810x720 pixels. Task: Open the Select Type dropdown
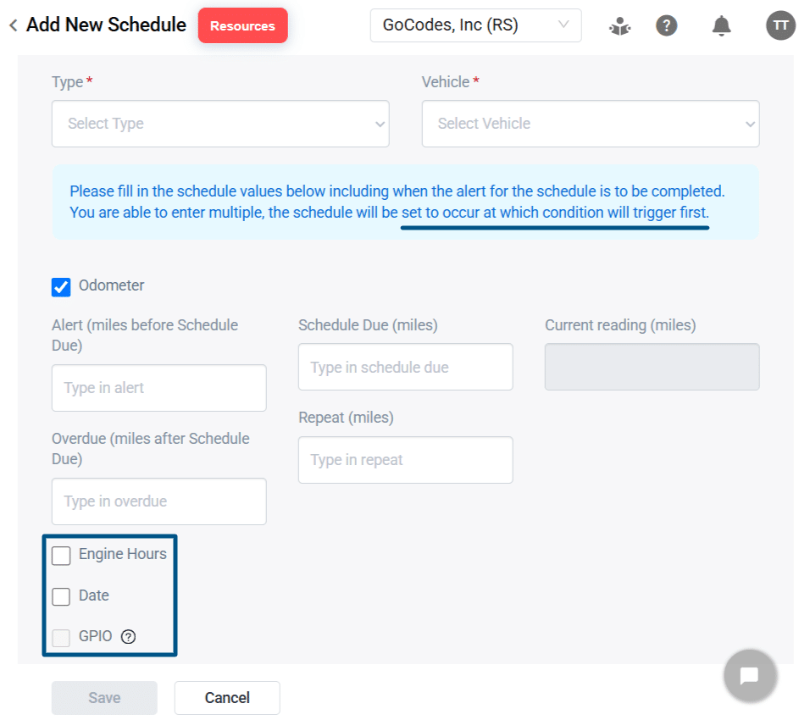220,124
